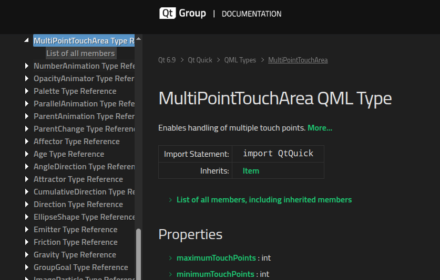The height and width of the screenshot is (280, 440).
Task: Click the MultiPointTouchArea QML Type title
Action: [x=275, y=99]
